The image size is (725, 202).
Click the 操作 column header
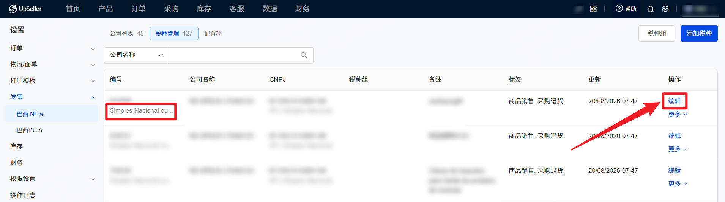(x=674, y=79)
